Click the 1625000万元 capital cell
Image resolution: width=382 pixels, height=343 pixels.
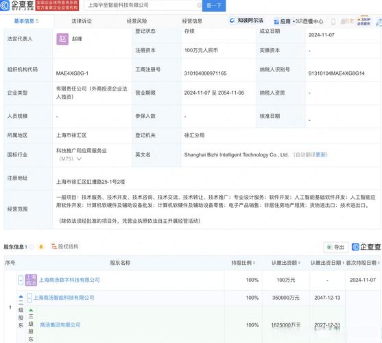pyautogui.click(x=286, y=325)
